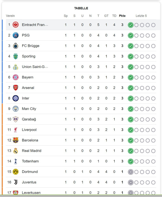Click Dortmund's grey draw indicator

pos(131,172)
